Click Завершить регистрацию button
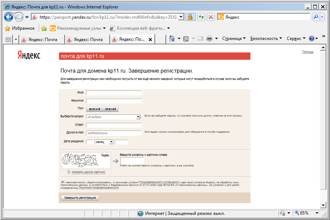330x220 pixels. 80,198
